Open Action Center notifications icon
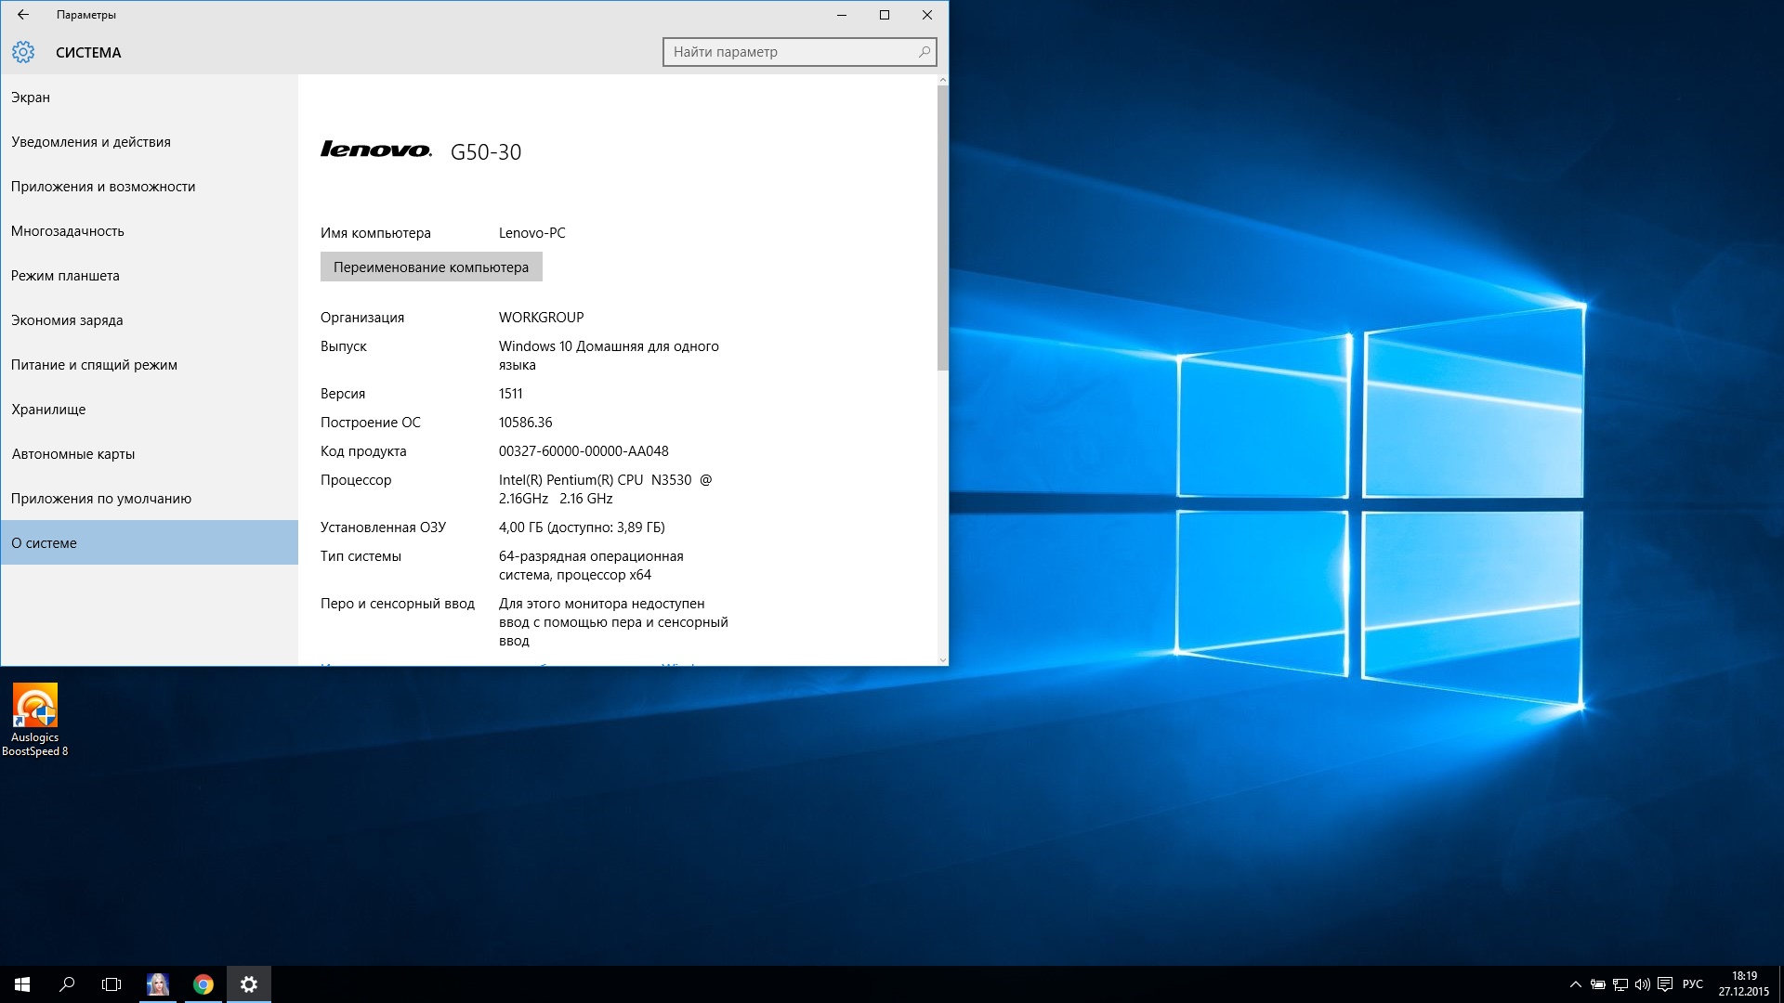 [x=1665, y=984]
